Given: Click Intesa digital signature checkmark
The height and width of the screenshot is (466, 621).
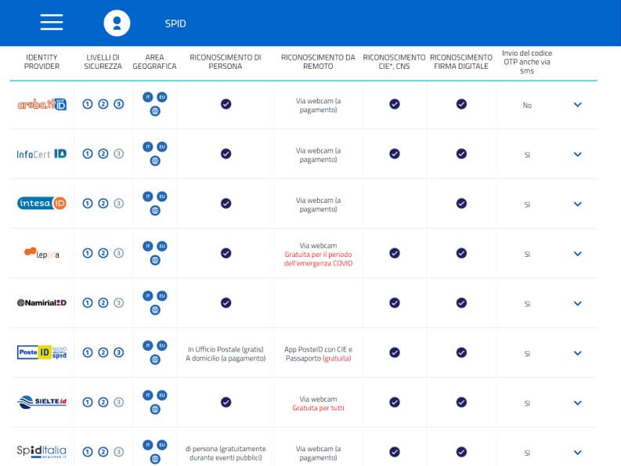Looking at the screenshot, I should [461, 204].
